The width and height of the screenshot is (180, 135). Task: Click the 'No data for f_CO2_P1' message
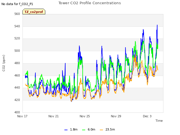(17, 4)
